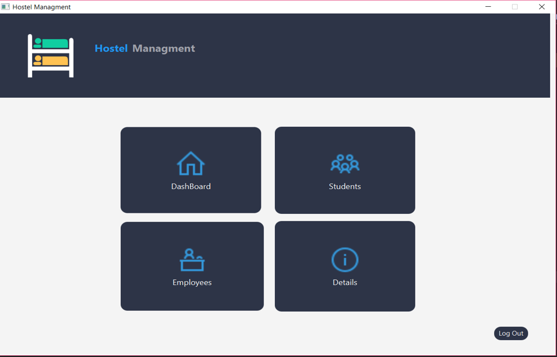This screenshot has height=357, width=557.
Task: Click the Employees label text
Action: coord(192,282)
